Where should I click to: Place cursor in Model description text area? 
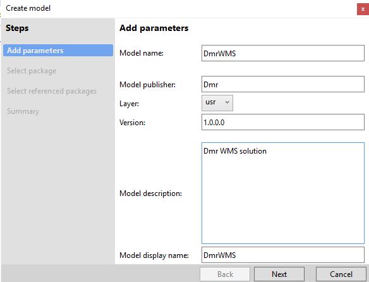pyautogui.click(x=283, y=193)
